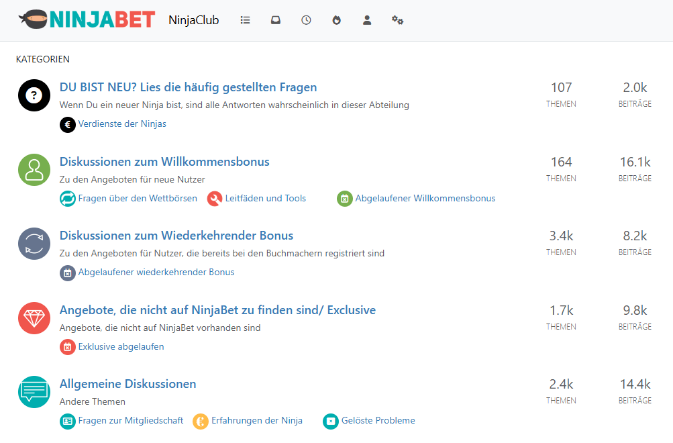Open DU BIST NEU? häufig gestellten Fragen

pyautogui.click(x=188, y=87)
